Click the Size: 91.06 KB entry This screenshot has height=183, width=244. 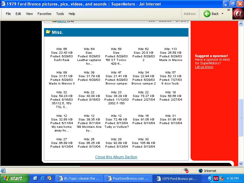pyautogui.click(x=143, y=120)
